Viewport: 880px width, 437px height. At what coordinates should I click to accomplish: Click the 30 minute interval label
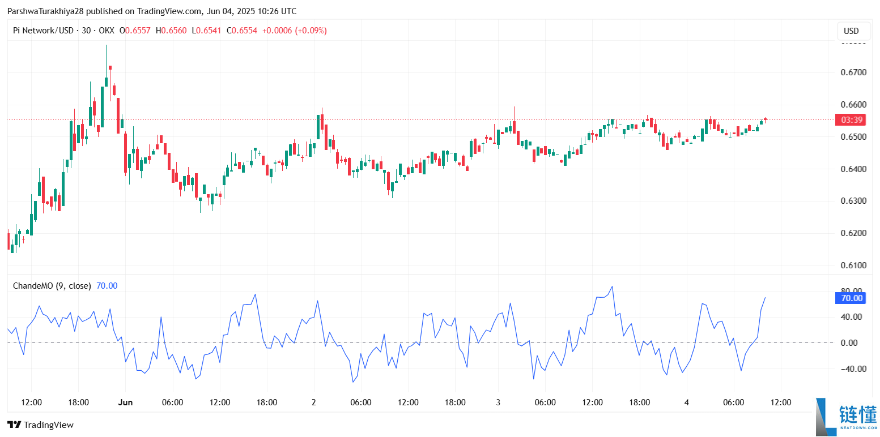[x=86, y=31]
